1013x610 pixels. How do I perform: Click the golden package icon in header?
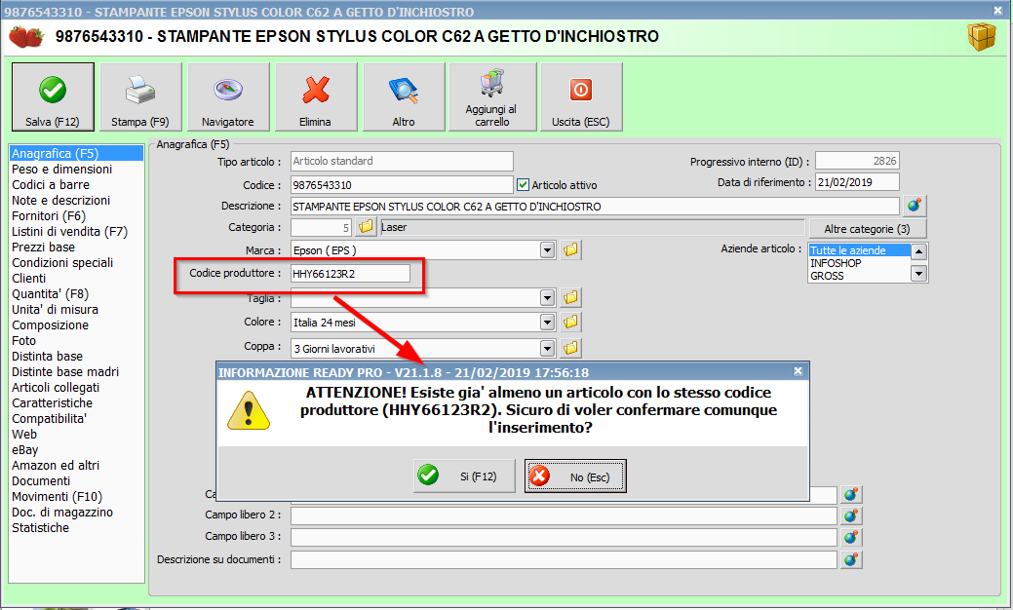point(982,37)
